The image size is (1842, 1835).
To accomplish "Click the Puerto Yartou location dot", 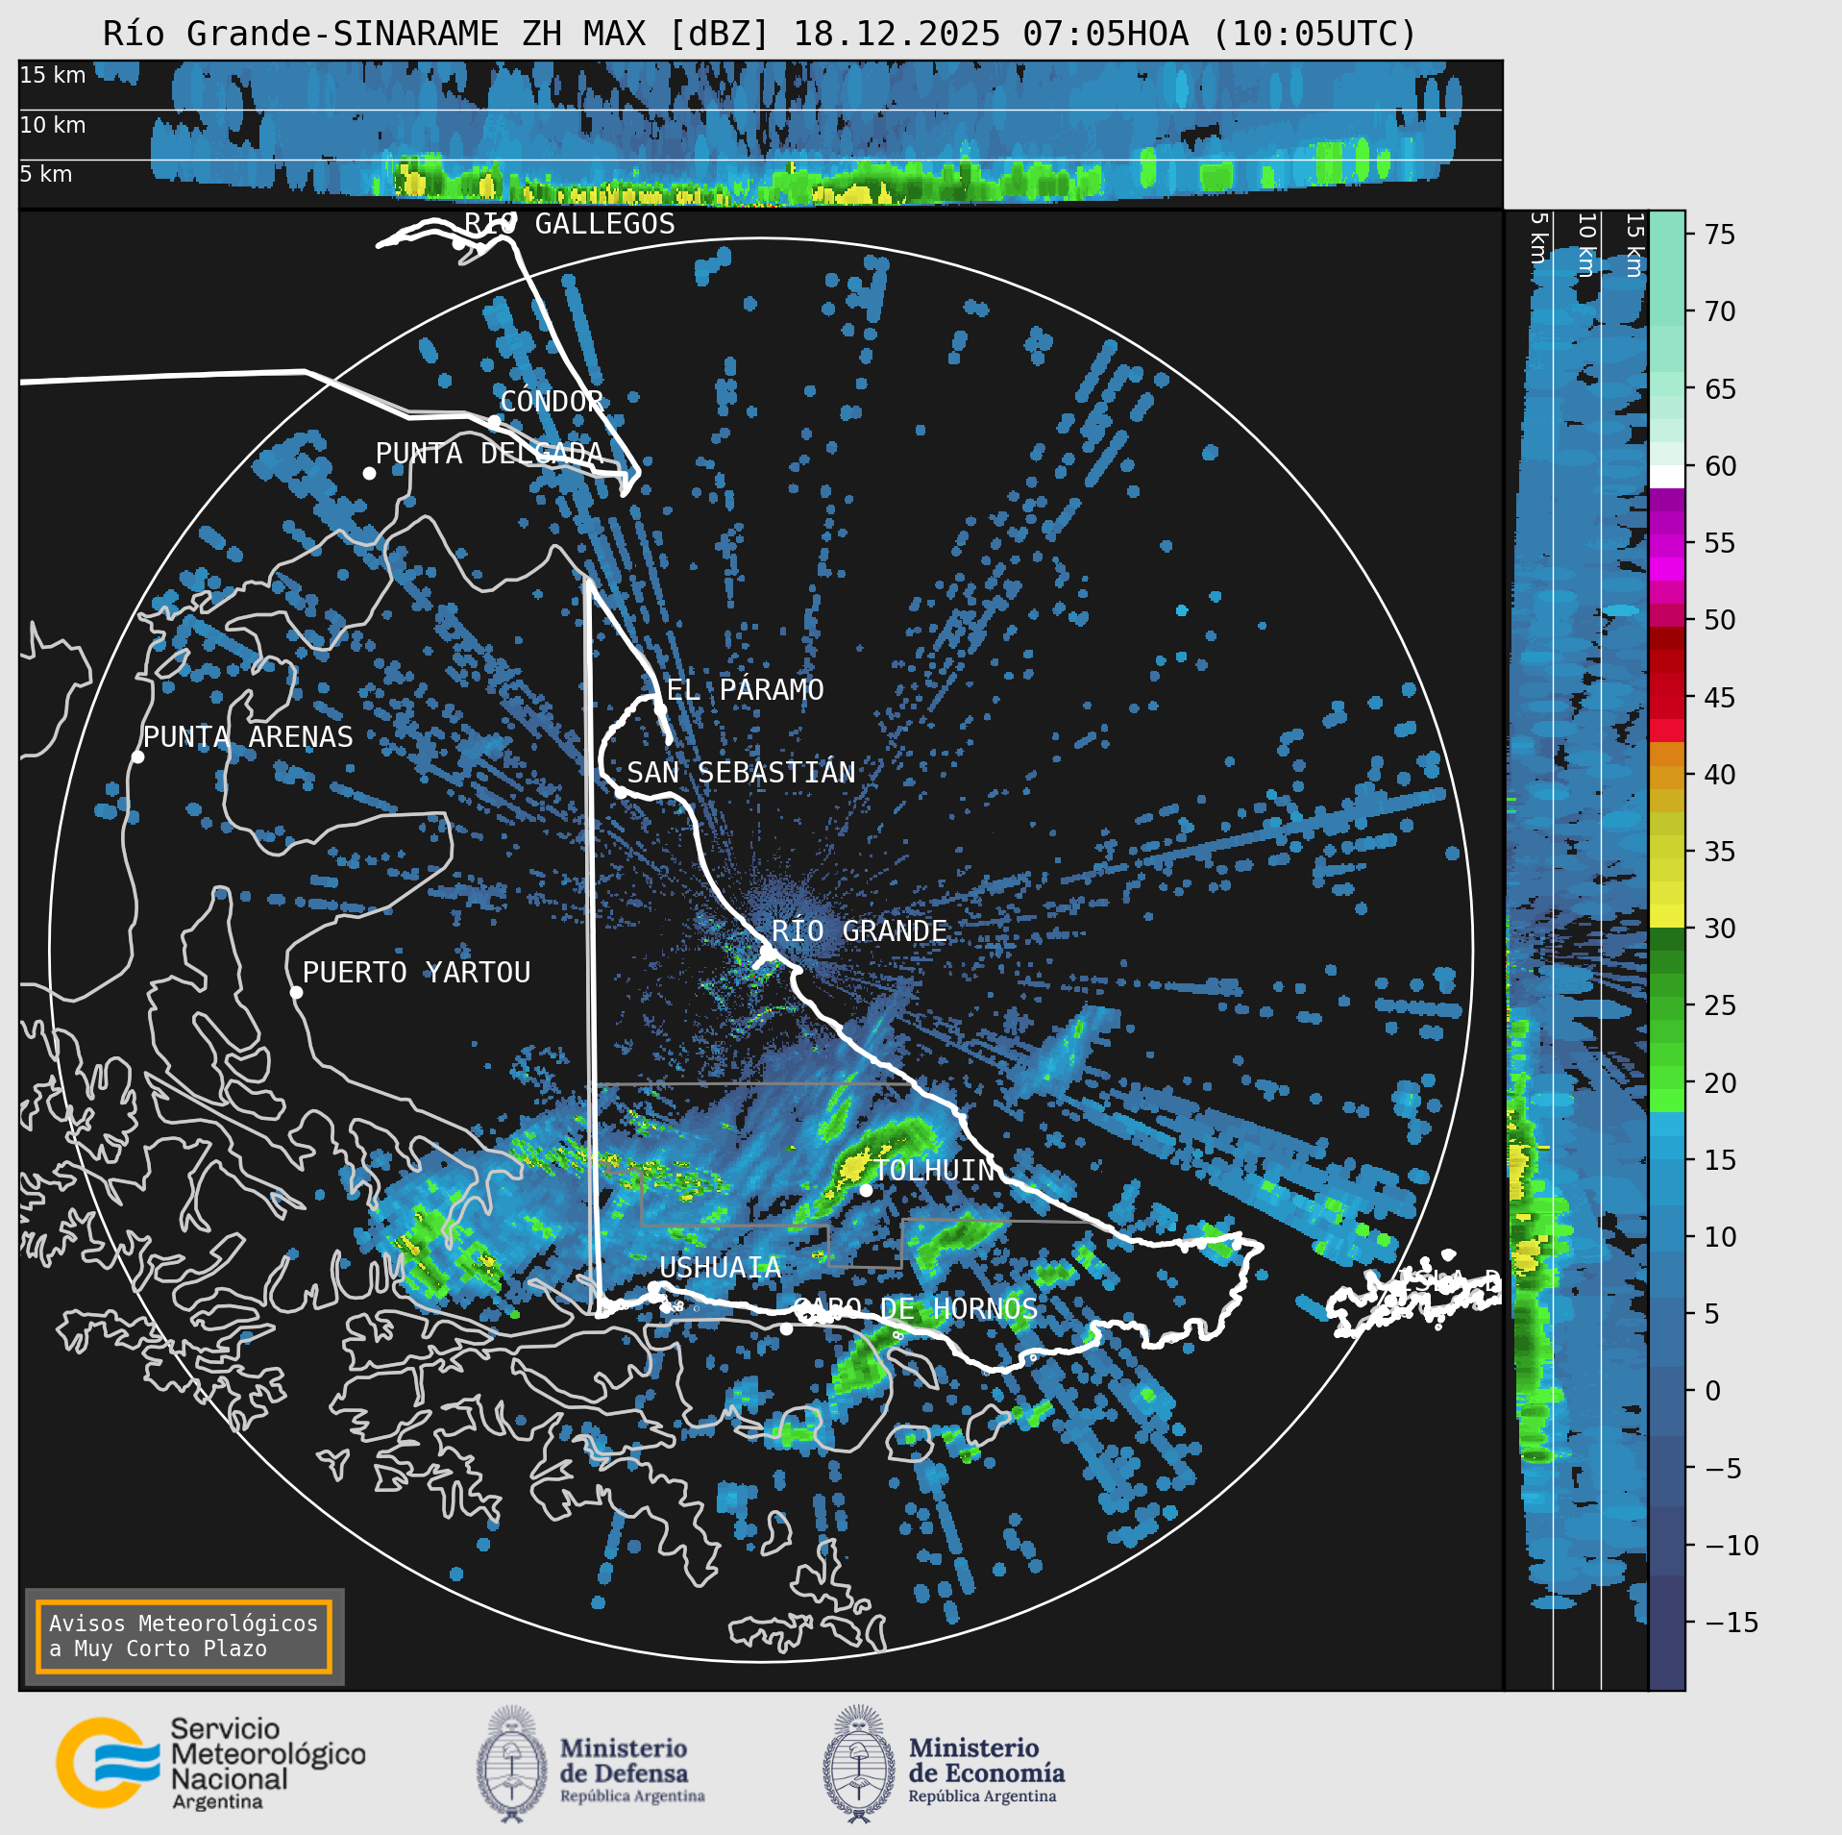I will click(296, 993).
